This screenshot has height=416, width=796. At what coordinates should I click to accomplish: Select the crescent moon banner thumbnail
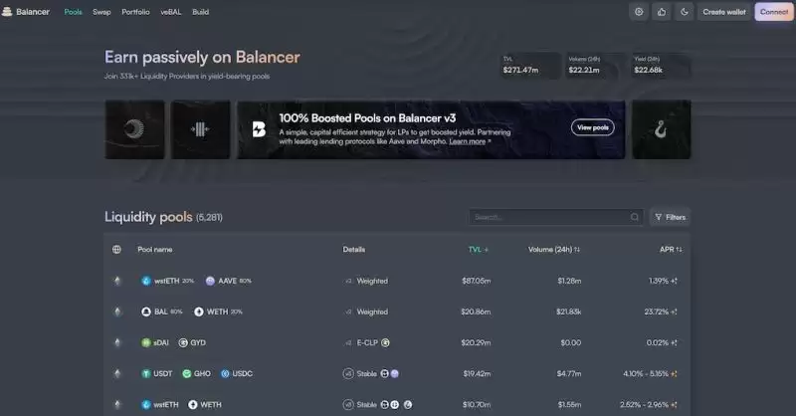pos(134,129)
